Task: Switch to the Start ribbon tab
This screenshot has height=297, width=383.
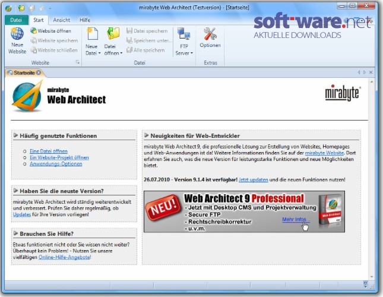Action: pyautogui.click(x=39, y=20)
